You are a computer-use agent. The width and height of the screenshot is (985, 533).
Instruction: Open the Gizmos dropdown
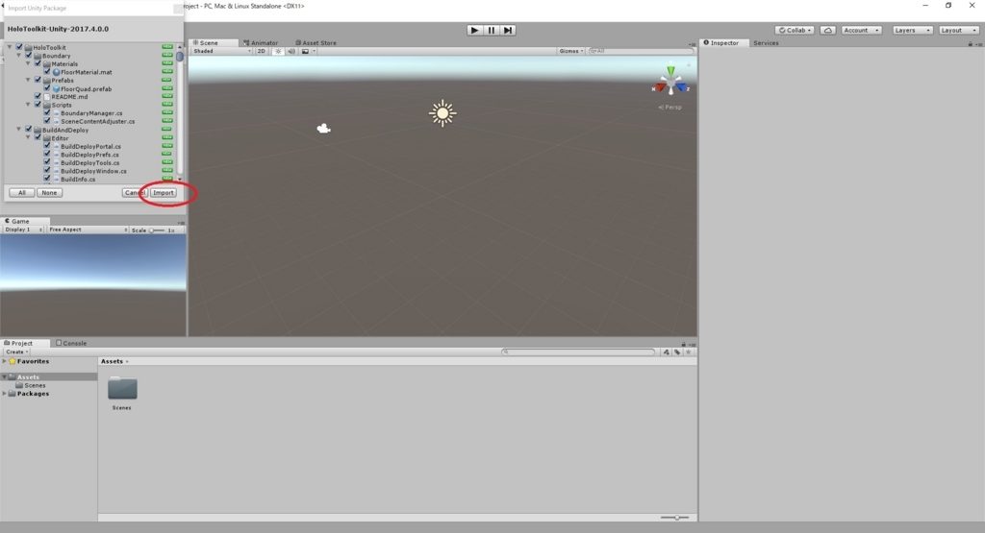click(571, 51)
